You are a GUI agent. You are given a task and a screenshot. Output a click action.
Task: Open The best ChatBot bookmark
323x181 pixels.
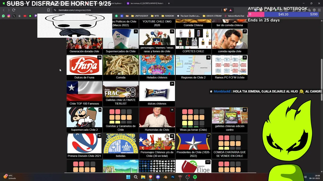tap(189, 16)
